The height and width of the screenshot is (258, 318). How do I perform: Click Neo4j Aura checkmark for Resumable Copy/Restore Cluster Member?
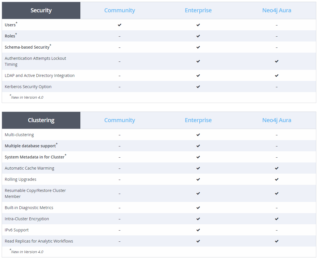click(277, 193)
